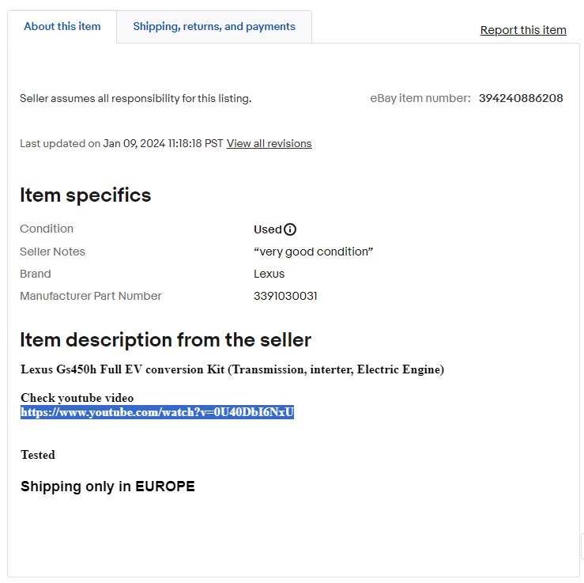Follow the highlighted YouTube video URL
The width and height of the screenshot is (584, 583).
pyautogui.click(x=157, y=412)
